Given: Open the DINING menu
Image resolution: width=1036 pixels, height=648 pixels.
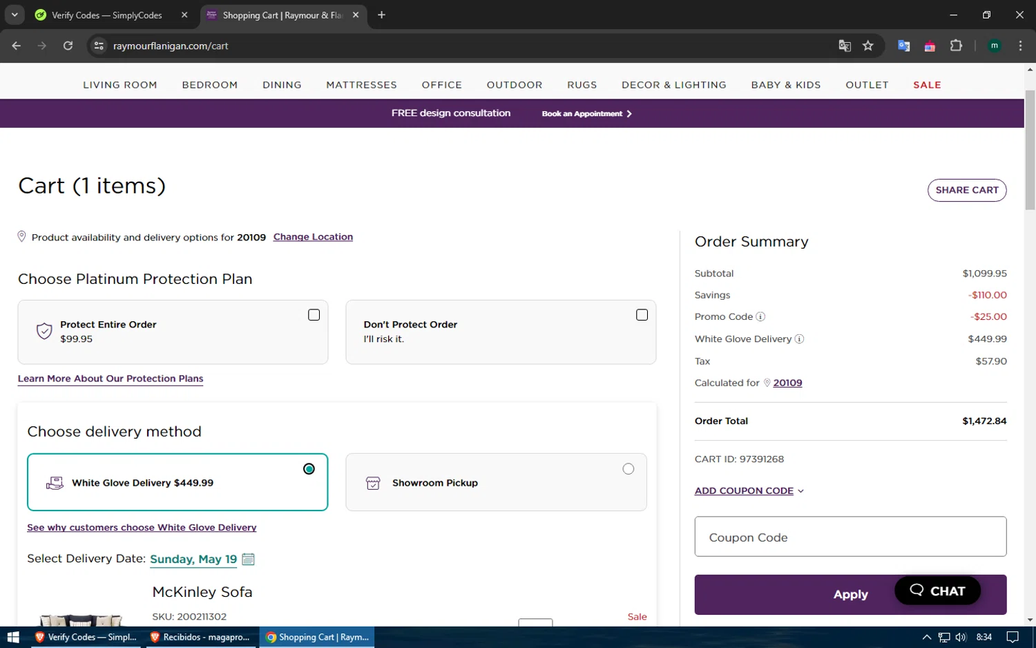Looking at the screenshot, I should coord(282,85).
